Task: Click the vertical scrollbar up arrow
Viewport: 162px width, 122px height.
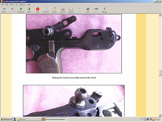Action: 160,15
